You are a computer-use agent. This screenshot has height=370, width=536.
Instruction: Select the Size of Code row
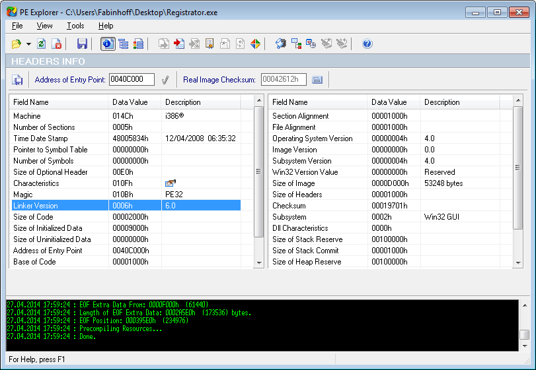[x=125, y=217]
